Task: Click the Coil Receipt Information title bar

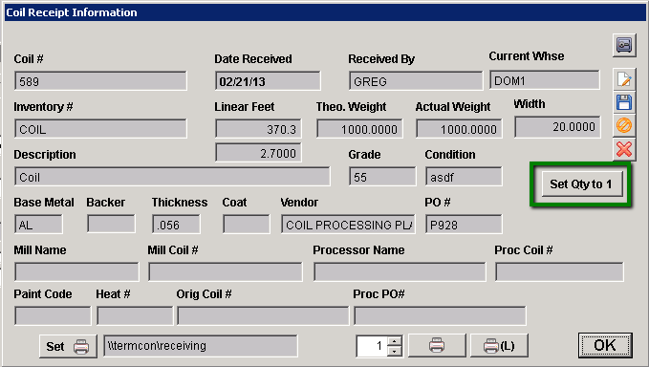Action: [325, 12]
